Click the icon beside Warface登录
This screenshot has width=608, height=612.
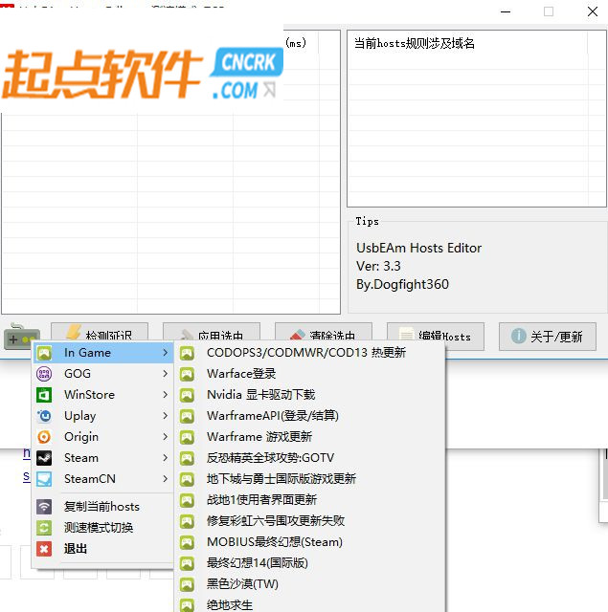pyautogui.click(x=187, y=374)
